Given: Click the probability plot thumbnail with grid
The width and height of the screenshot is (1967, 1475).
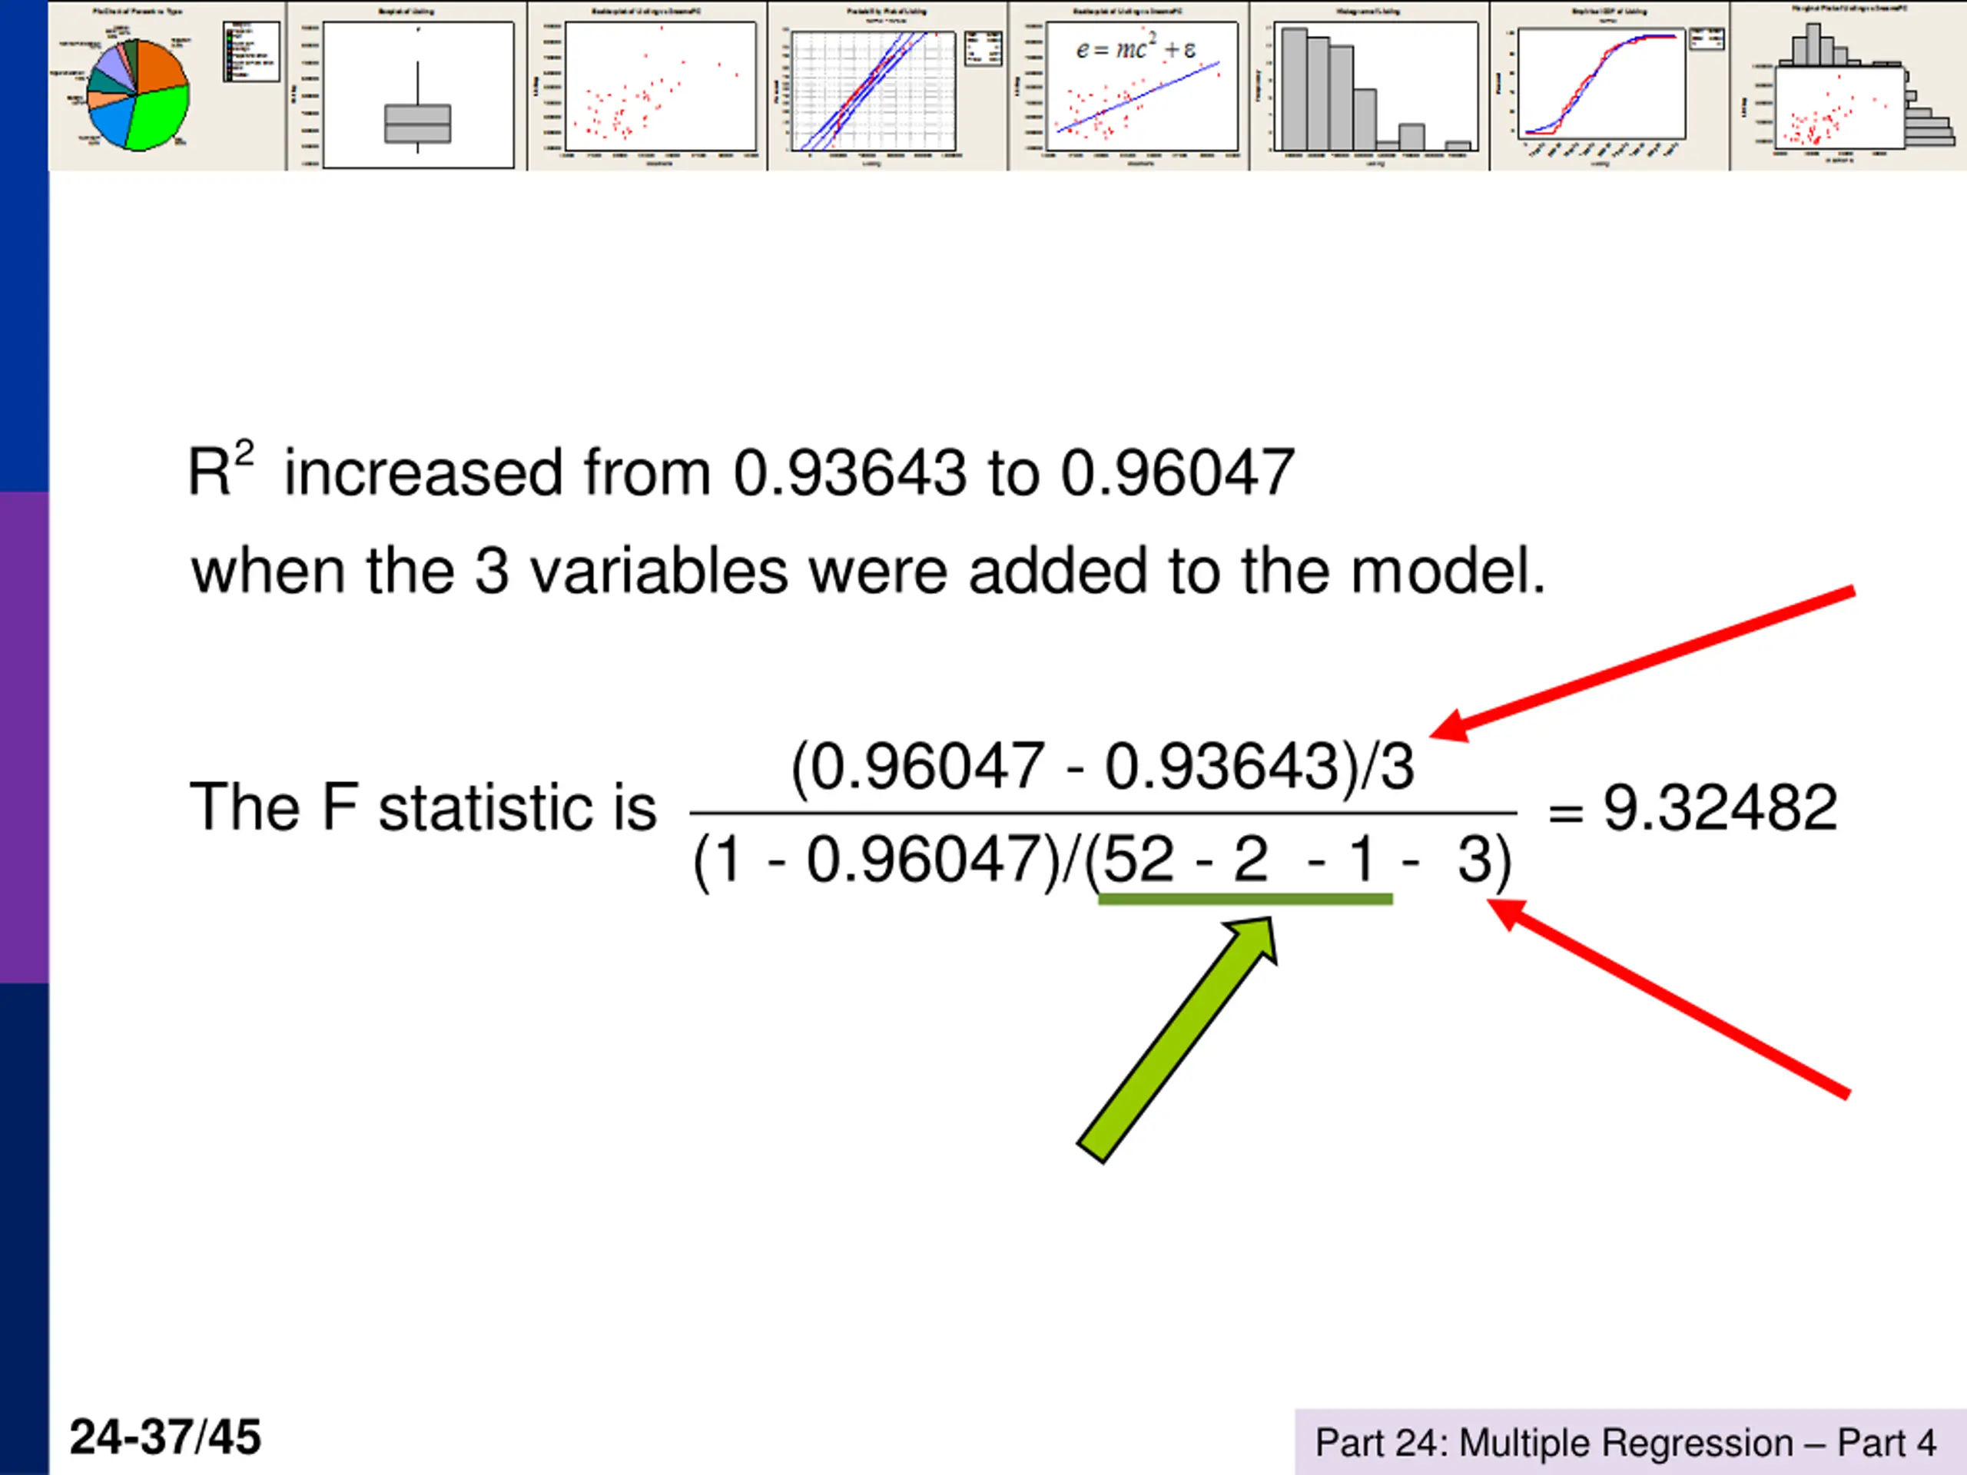Looking at the screenshot, I should click(x=888, y=85).
